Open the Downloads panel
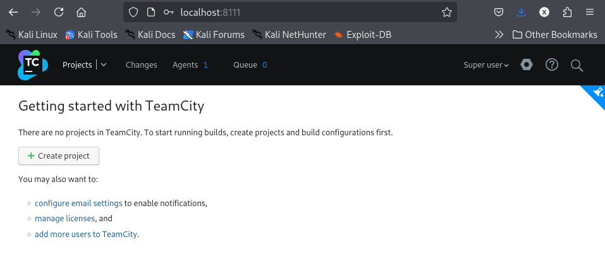This screenshot has width=605, height=275. (522, 13)
